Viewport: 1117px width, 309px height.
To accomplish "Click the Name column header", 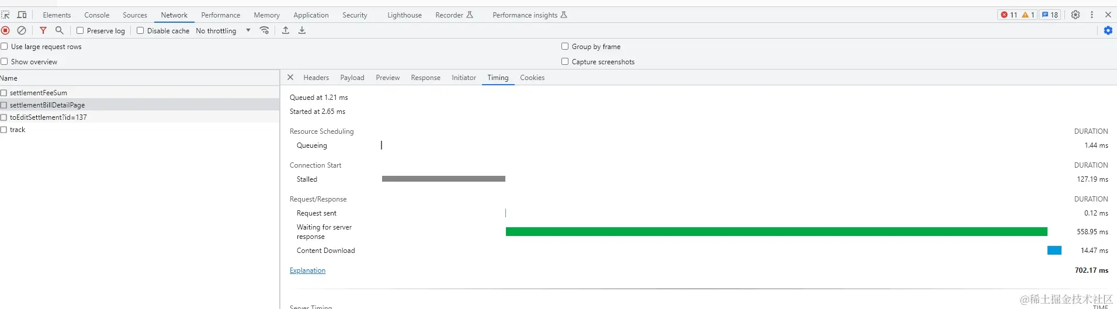I will (140, 78).
